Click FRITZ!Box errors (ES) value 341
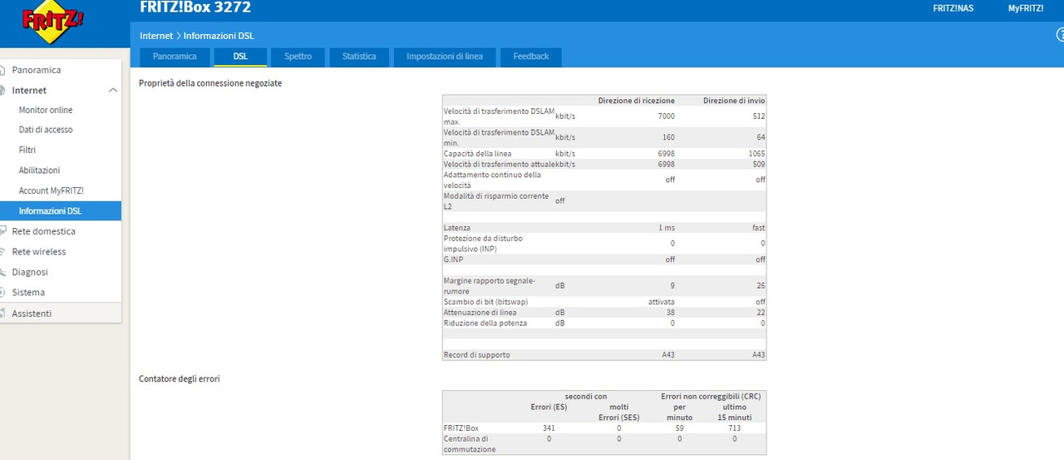 click(549, 428)
